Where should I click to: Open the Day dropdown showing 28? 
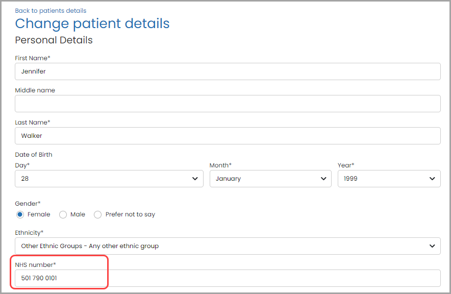point(109,179)
